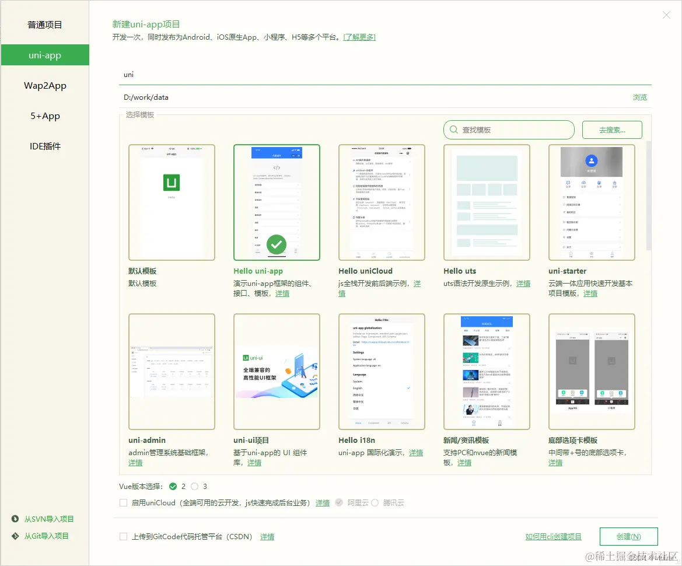This screenshot has height=566, width=682.
Task: Tick the 上传到GitCode代码托管平台 checkbox
Action: click(x=124, y=537)
